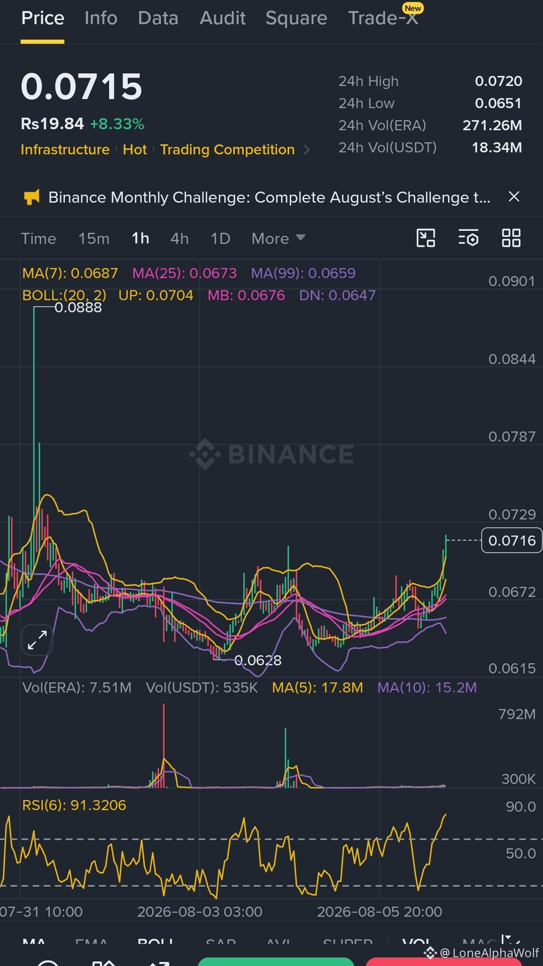Tap the MA(25): 0.0673 label

tap(185, 273)
